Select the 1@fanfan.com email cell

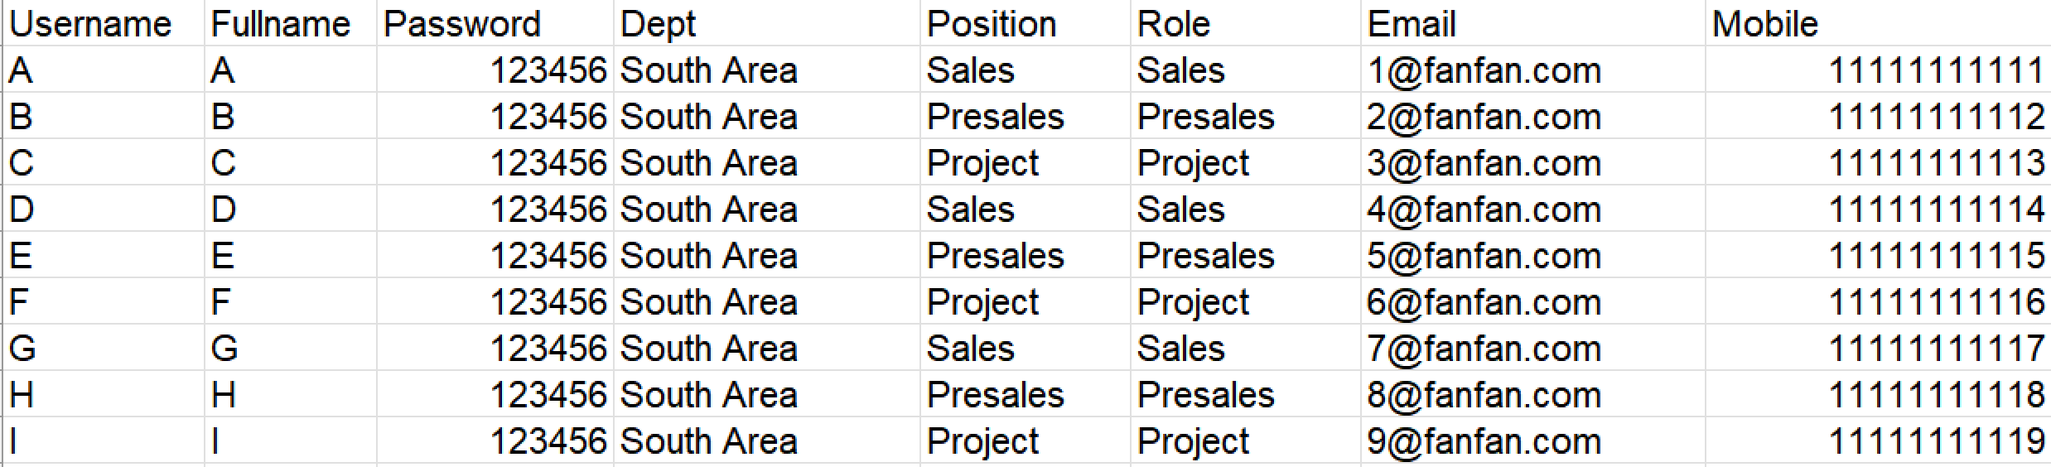(x=1484, y=70)
